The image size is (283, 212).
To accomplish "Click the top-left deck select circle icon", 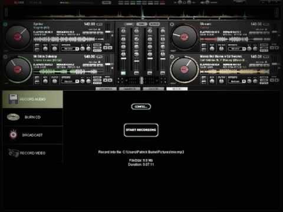I will 5,24.
